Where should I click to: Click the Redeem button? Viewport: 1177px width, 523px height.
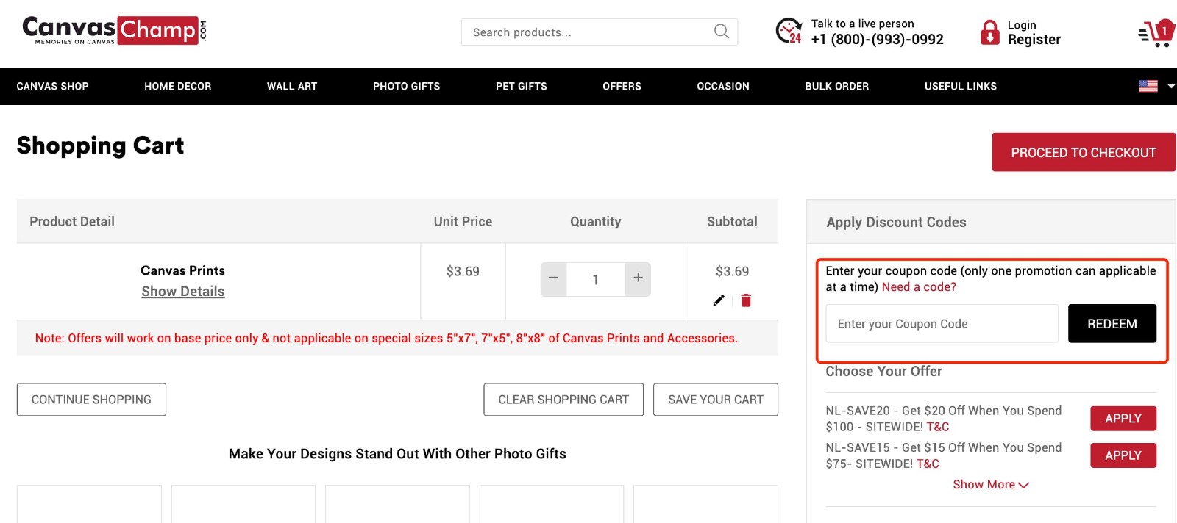tap(1112, 323)
